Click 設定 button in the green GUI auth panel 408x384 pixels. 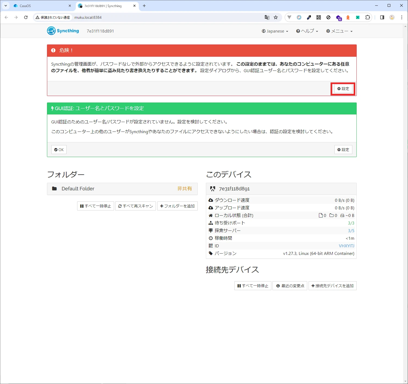[343, 150]
